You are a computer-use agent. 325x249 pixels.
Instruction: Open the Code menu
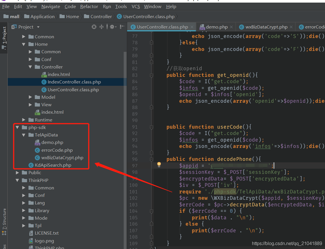click(x=70, y=7)
